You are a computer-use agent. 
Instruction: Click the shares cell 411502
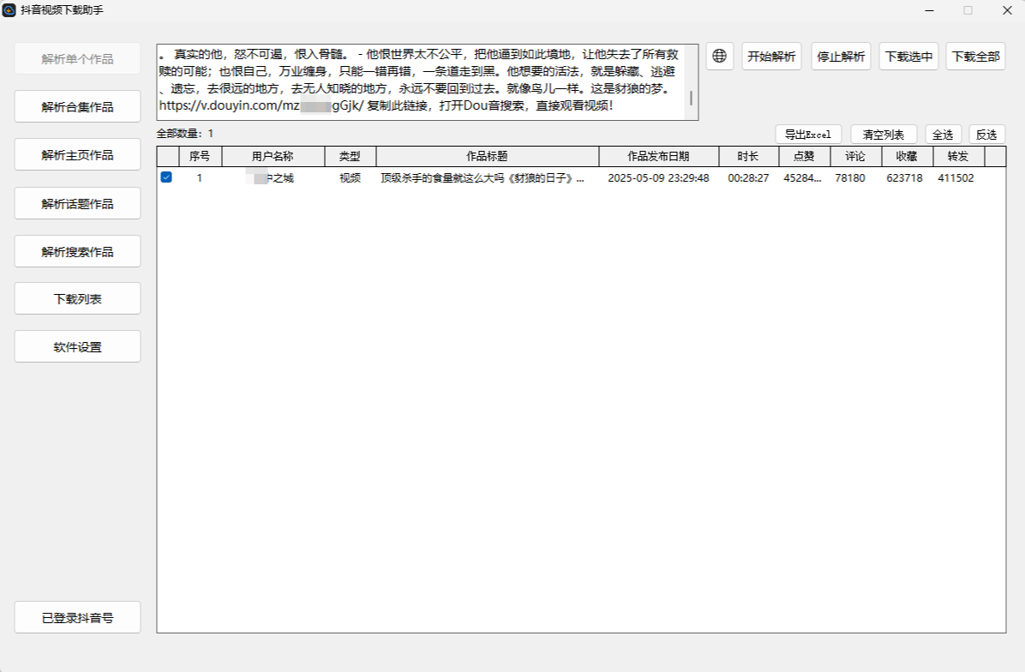tap(956, 177)
